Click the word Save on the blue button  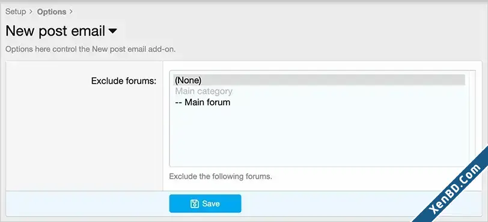point(211,204)
